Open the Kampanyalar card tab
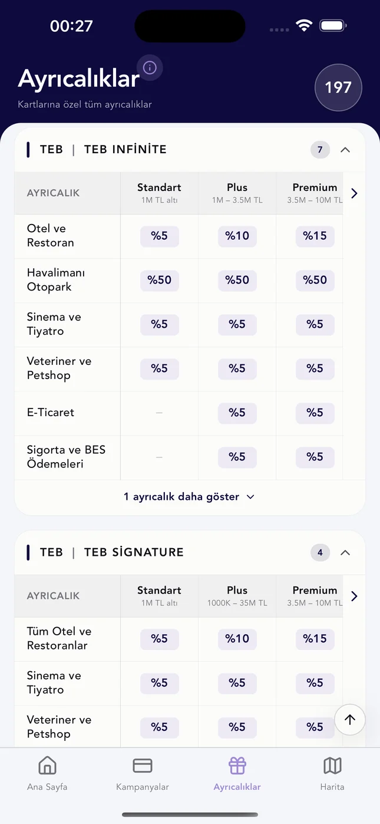 143,774
